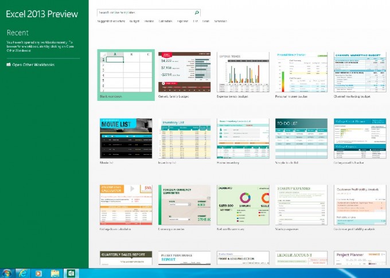
Task: Click the Excel icon in the taskbar
Action: coord(71,273)
